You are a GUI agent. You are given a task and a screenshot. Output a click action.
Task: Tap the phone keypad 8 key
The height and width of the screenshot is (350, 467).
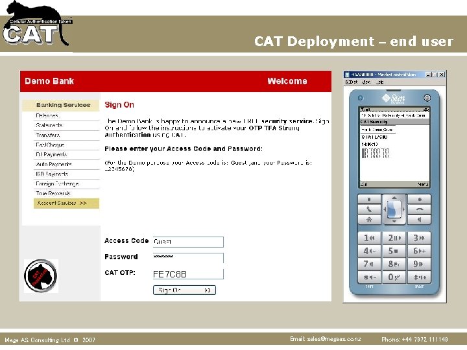(394, 264)
